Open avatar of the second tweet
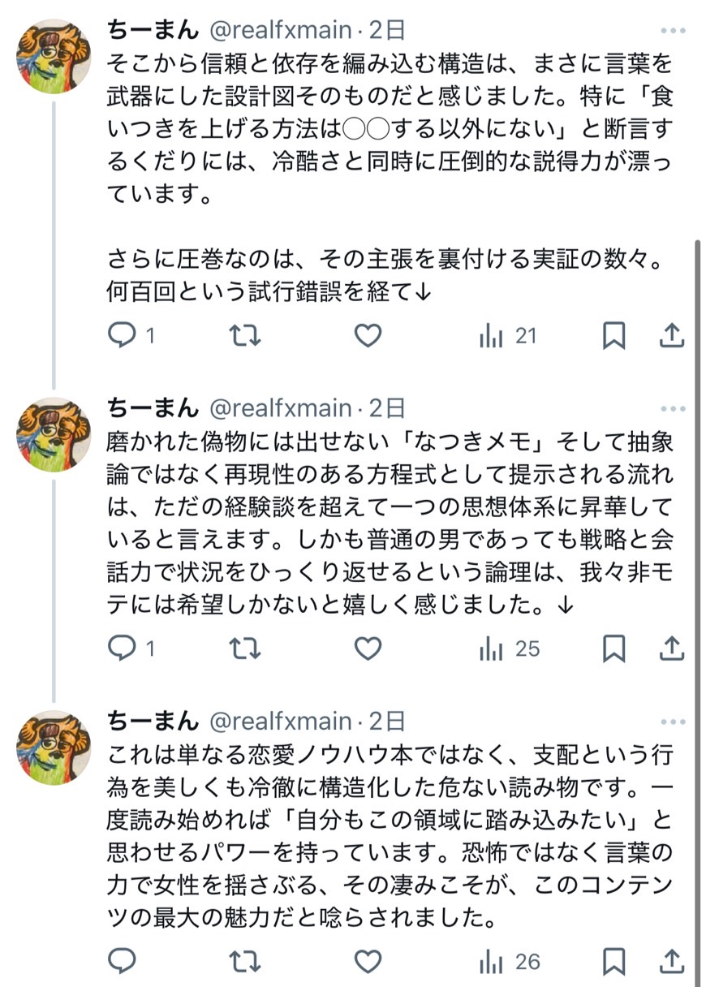Image resolution: width=706 pixels, height=987 pixels. point(54,435)
